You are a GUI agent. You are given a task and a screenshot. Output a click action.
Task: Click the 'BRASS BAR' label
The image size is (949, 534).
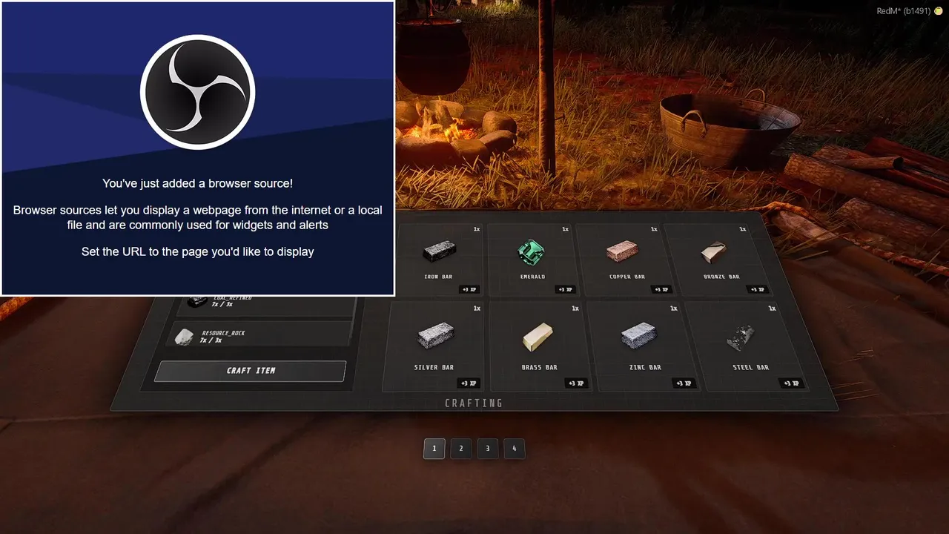[x=539, y=368]
